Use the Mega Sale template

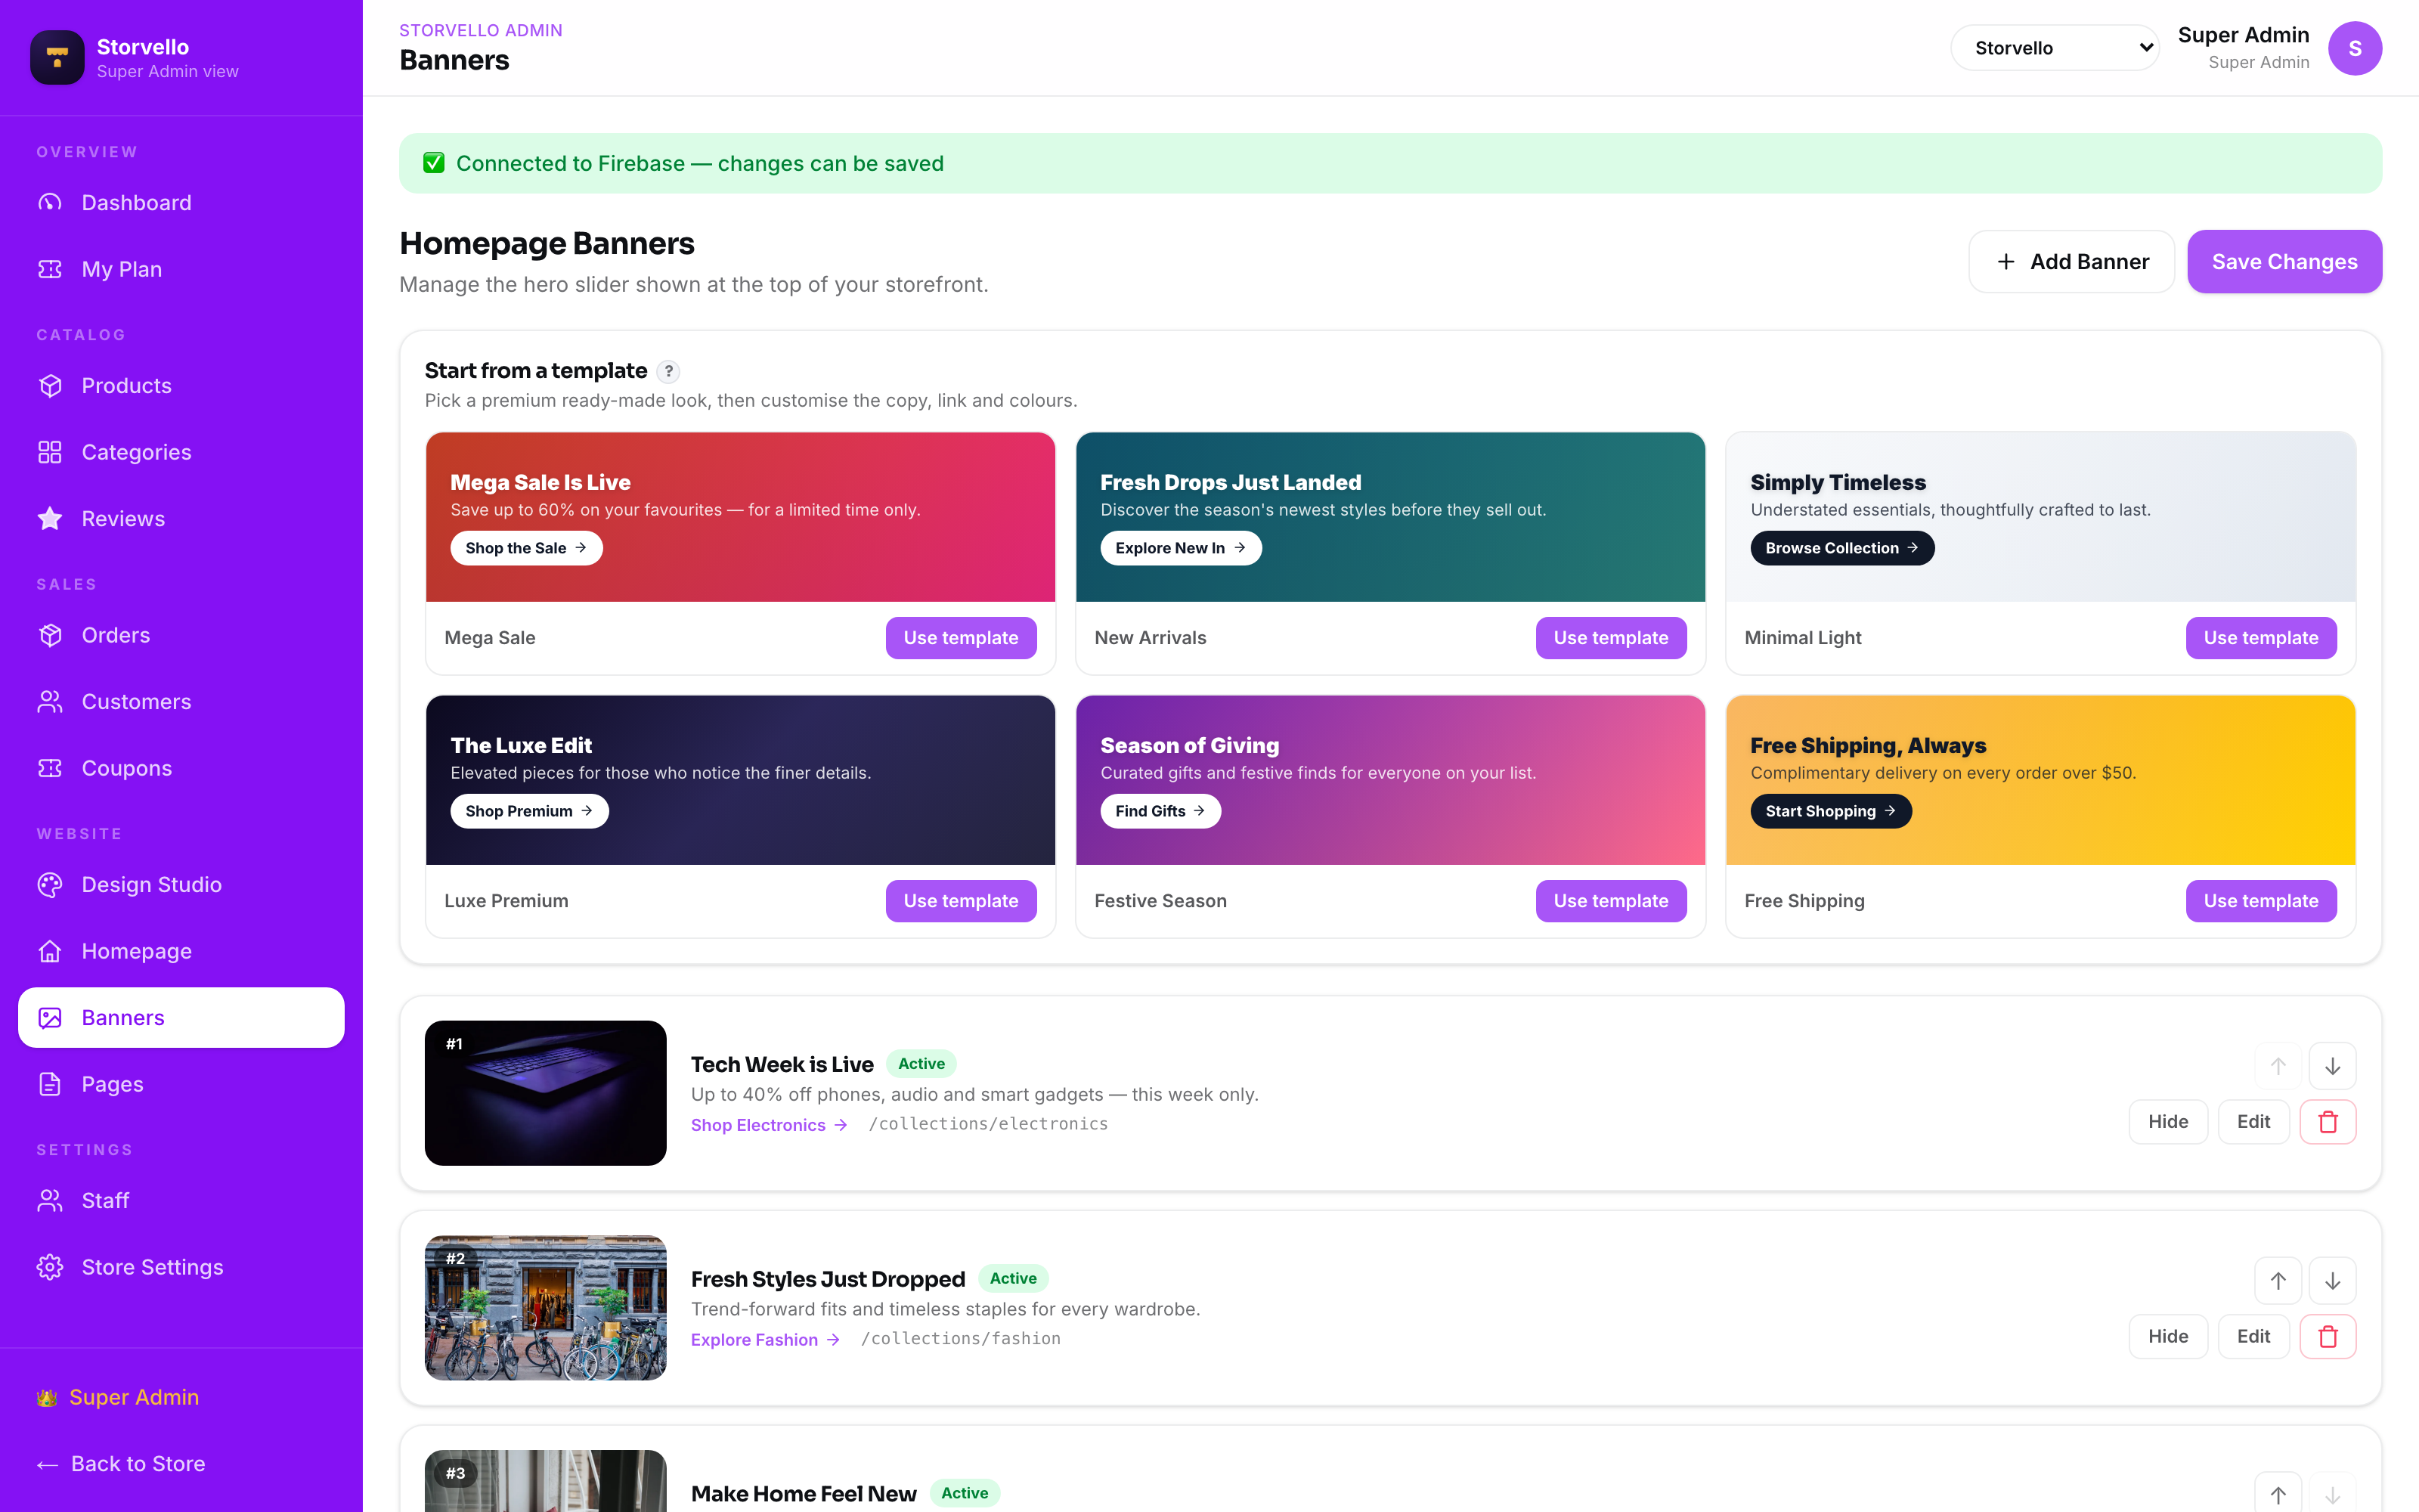click(961, 638)
